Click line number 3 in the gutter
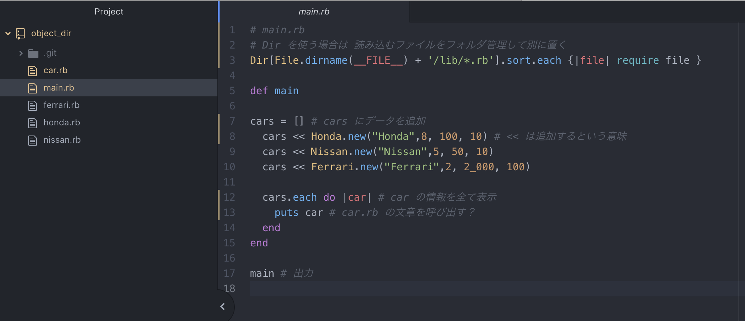The image size is (745, 321). (232, 60)
